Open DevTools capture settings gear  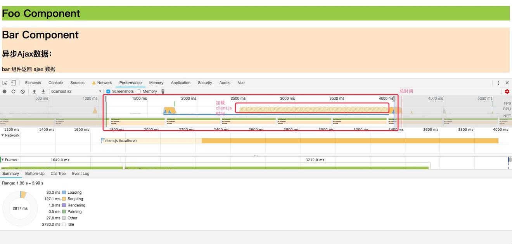[x=507, y=91]
